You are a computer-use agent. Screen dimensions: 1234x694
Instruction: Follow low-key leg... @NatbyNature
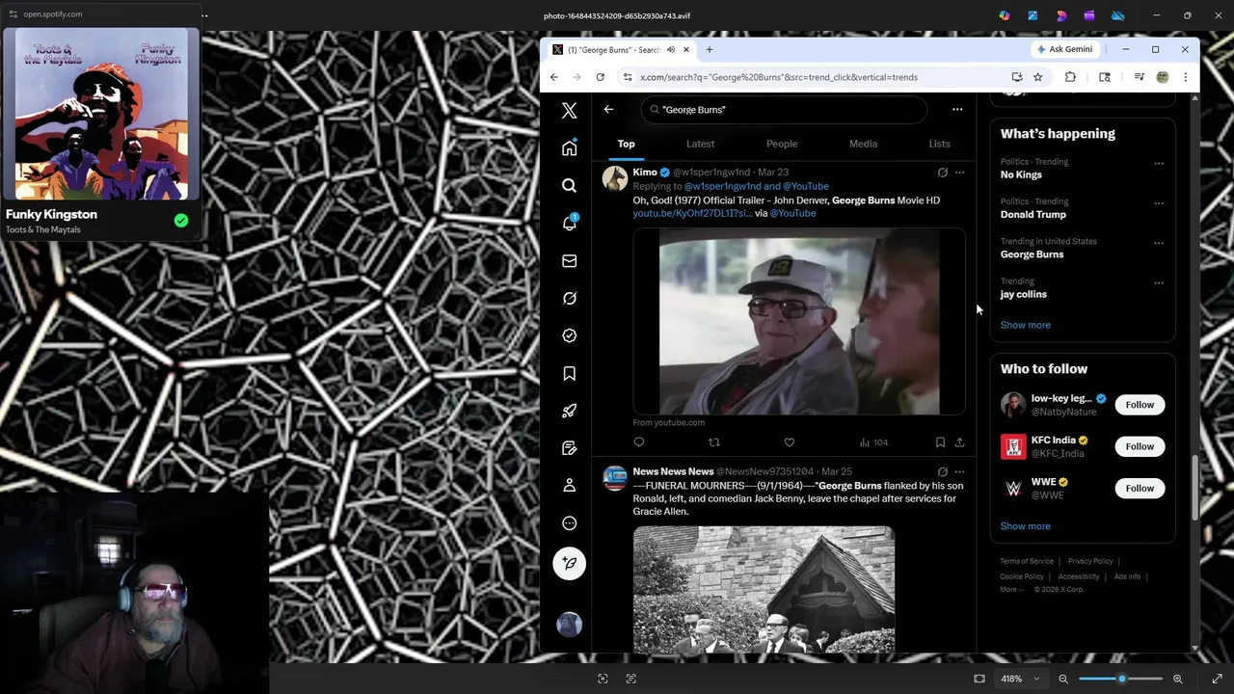tap(1140, 405)
